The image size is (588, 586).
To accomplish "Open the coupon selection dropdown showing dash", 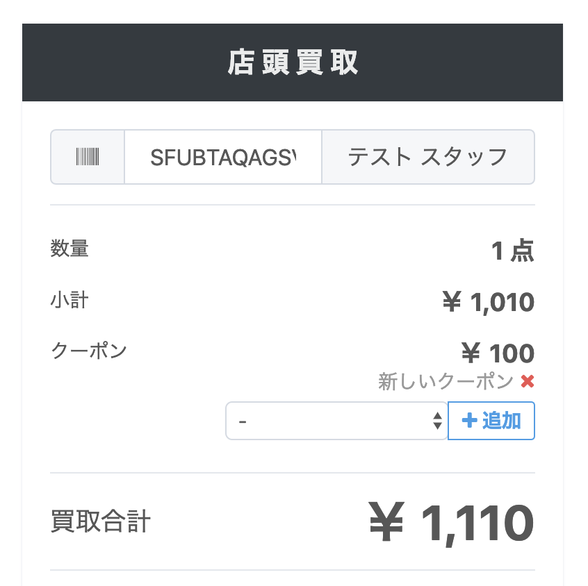I will pyautogui.click(x=337, y=421).
